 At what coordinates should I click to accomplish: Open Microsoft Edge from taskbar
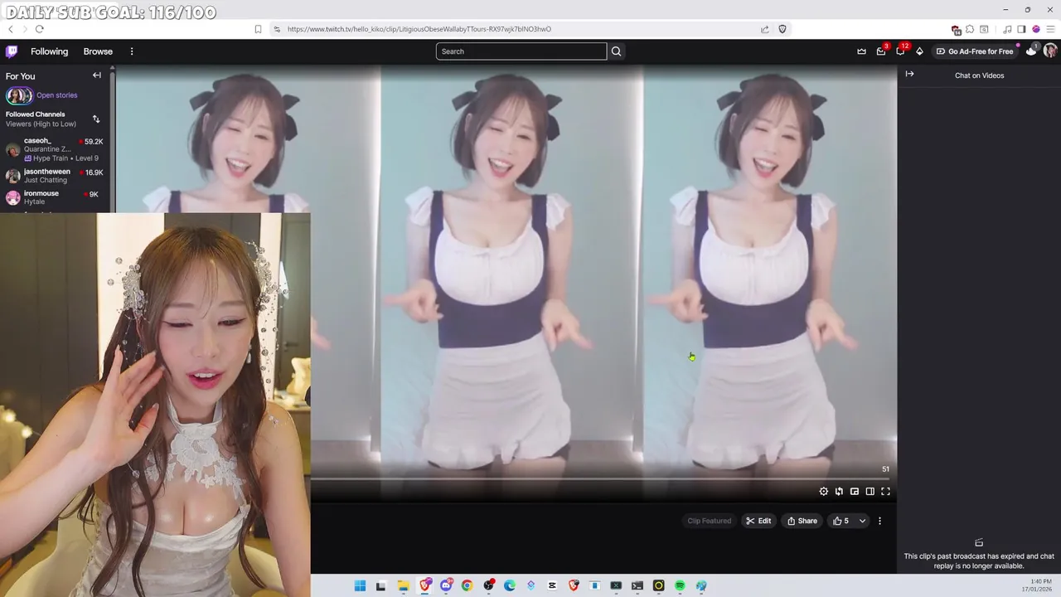pos(510,585)
